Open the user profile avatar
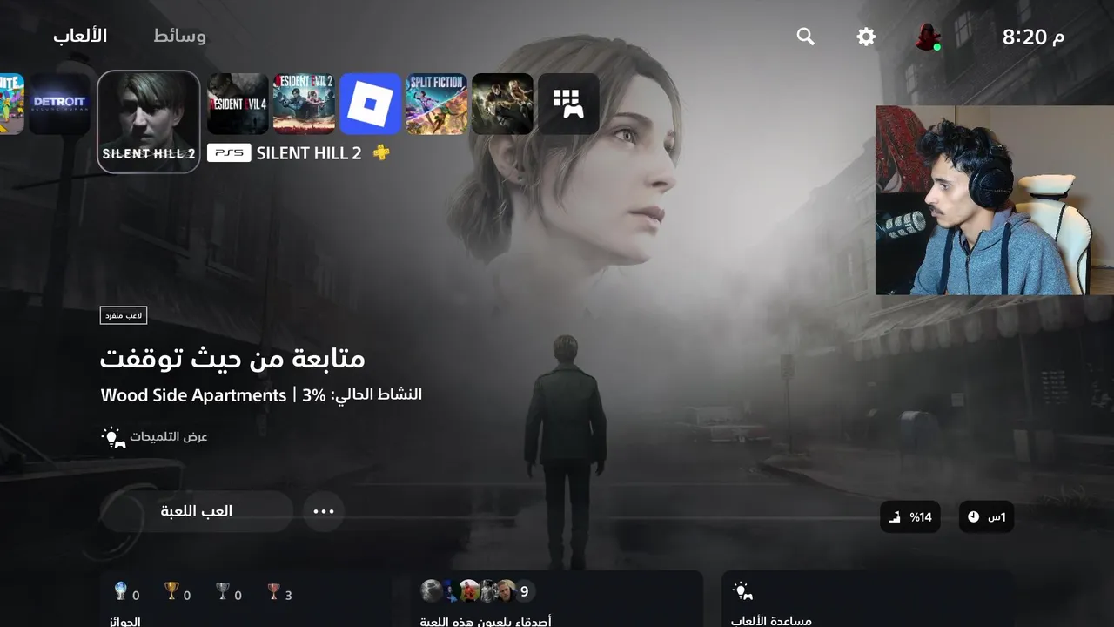 (x=928, y=37)
